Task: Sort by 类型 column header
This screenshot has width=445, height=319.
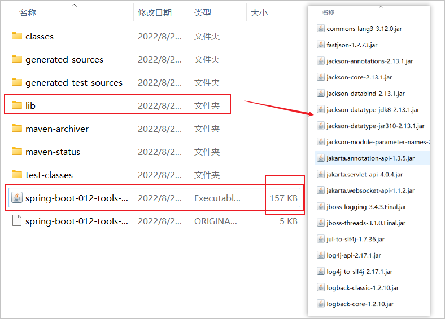Action: coord(203,13)
